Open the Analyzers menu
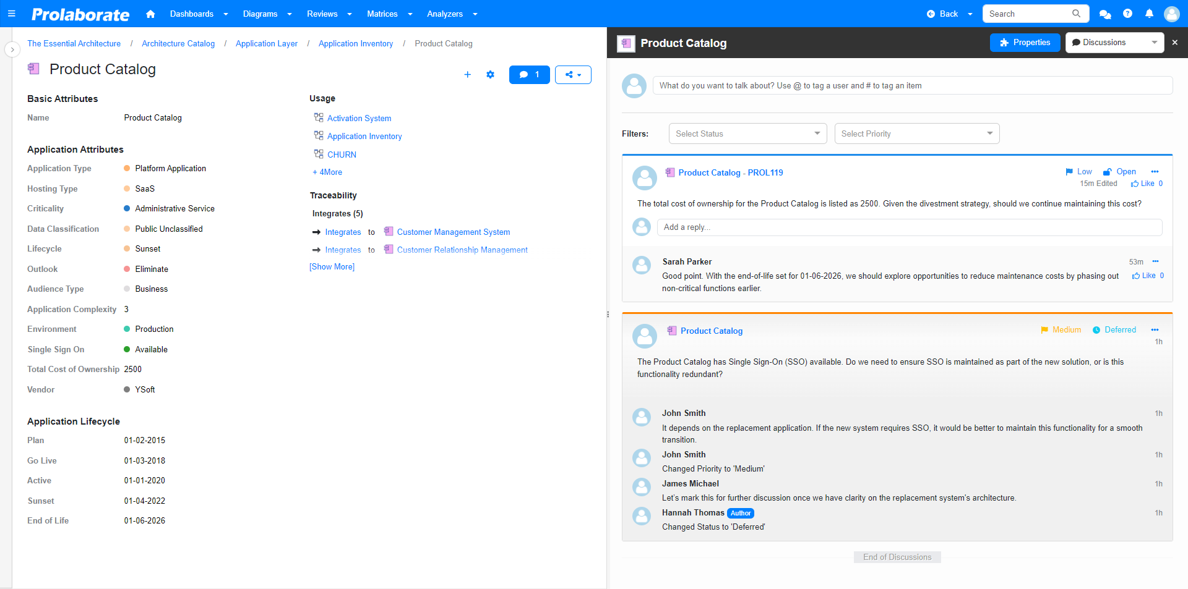This screenshot has height=589, width=1188. pyautogui.click(x=452, y=14)
